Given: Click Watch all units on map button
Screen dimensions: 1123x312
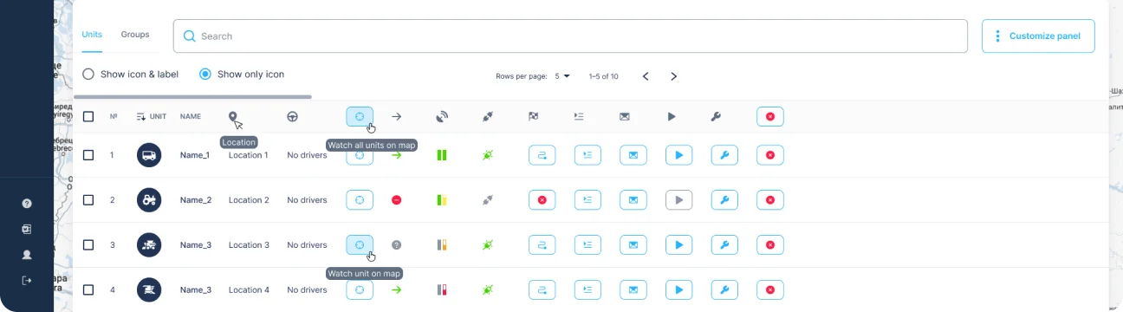Looking at the screenshot, I should (360, 116).
